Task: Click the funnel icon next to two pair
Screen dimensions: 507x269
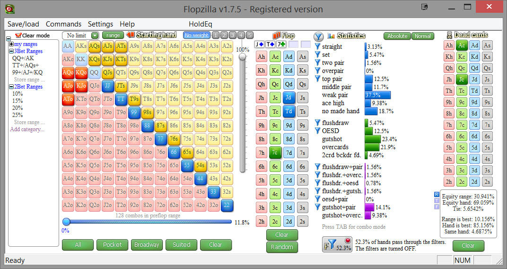Action: pos(317,63)
